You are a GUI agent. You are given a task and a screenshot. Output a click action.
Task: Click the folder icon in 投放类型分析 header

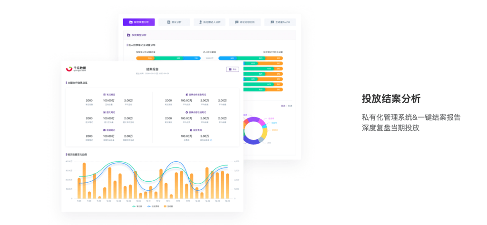(129, 35)
